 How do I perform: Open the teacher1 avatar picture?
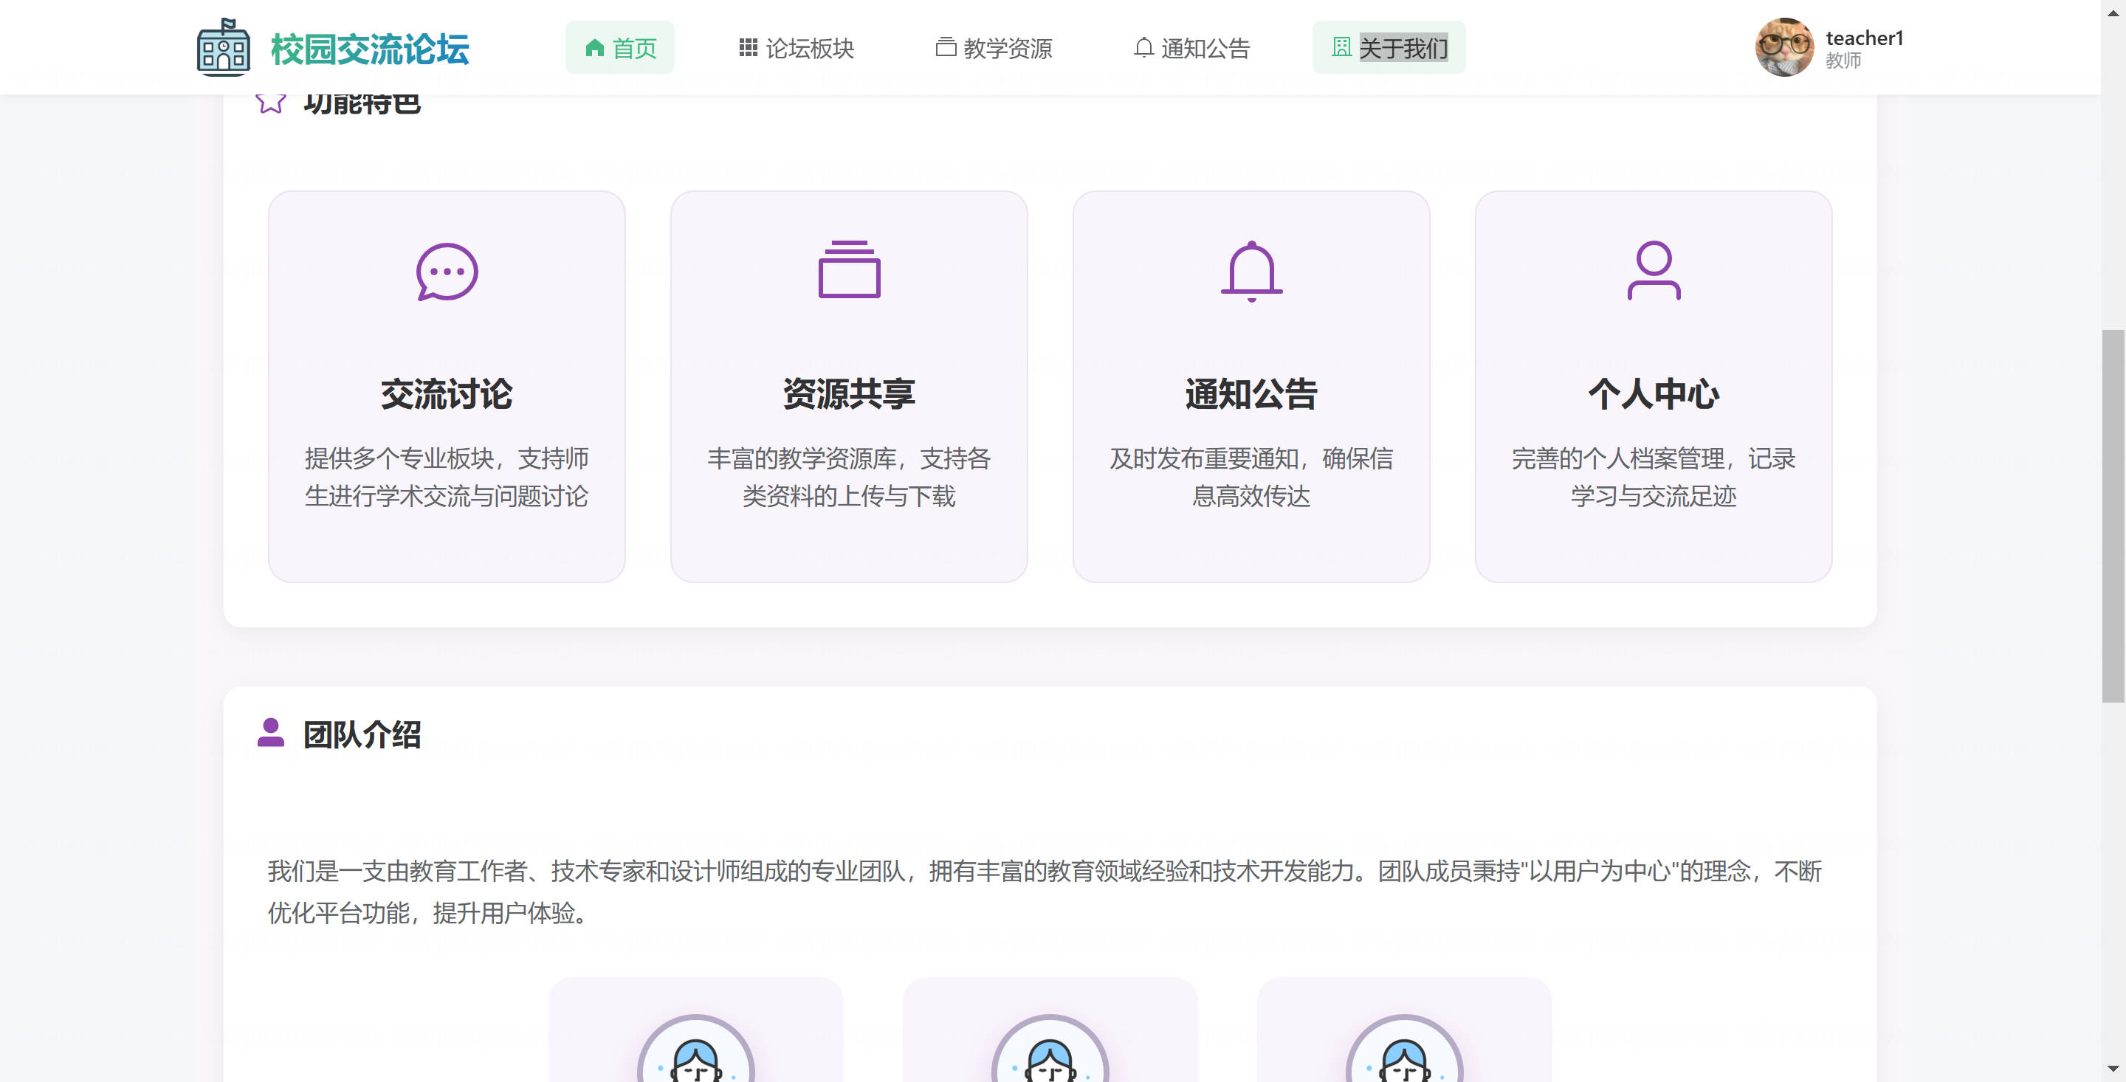click(x=1784, y=47)
